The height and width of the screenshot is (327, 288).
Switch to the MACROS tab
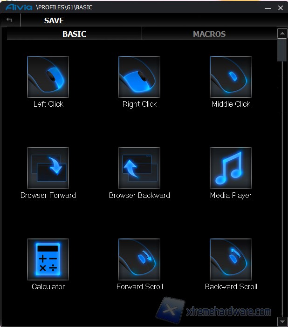[x=209, y=34]
